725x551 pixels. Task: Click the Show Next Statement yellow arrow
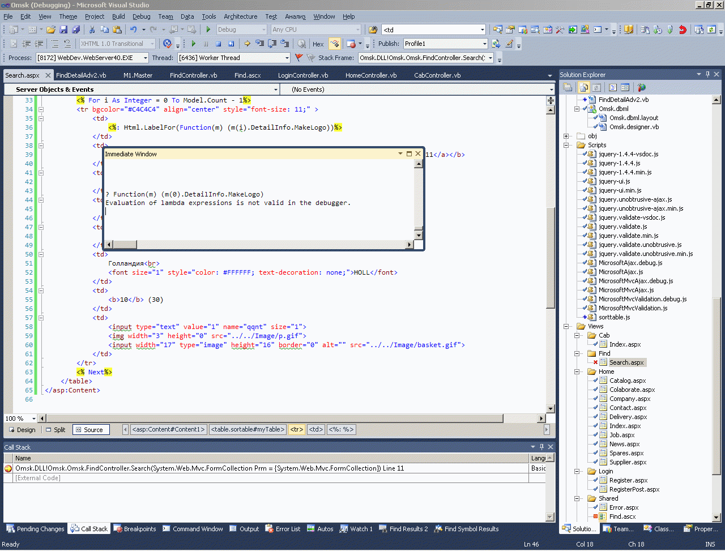pyautogui.click(x=247, y=44)
